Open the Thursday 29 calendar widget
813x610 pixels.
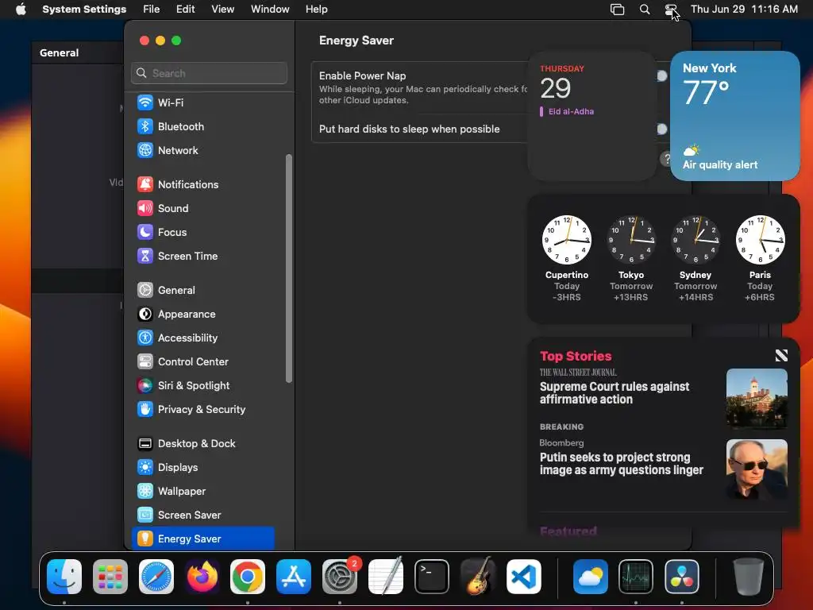tap(592, 116)
